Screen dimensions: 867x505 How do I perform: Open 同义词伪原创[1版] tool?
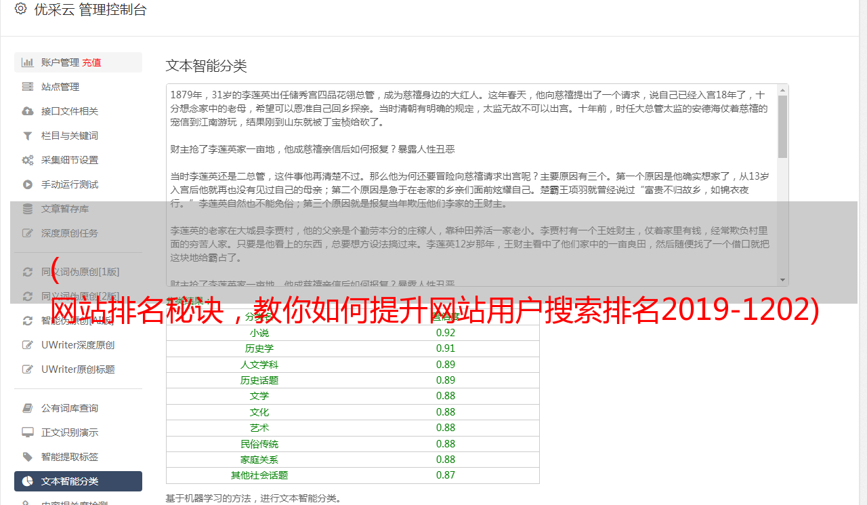coord(78,272)
